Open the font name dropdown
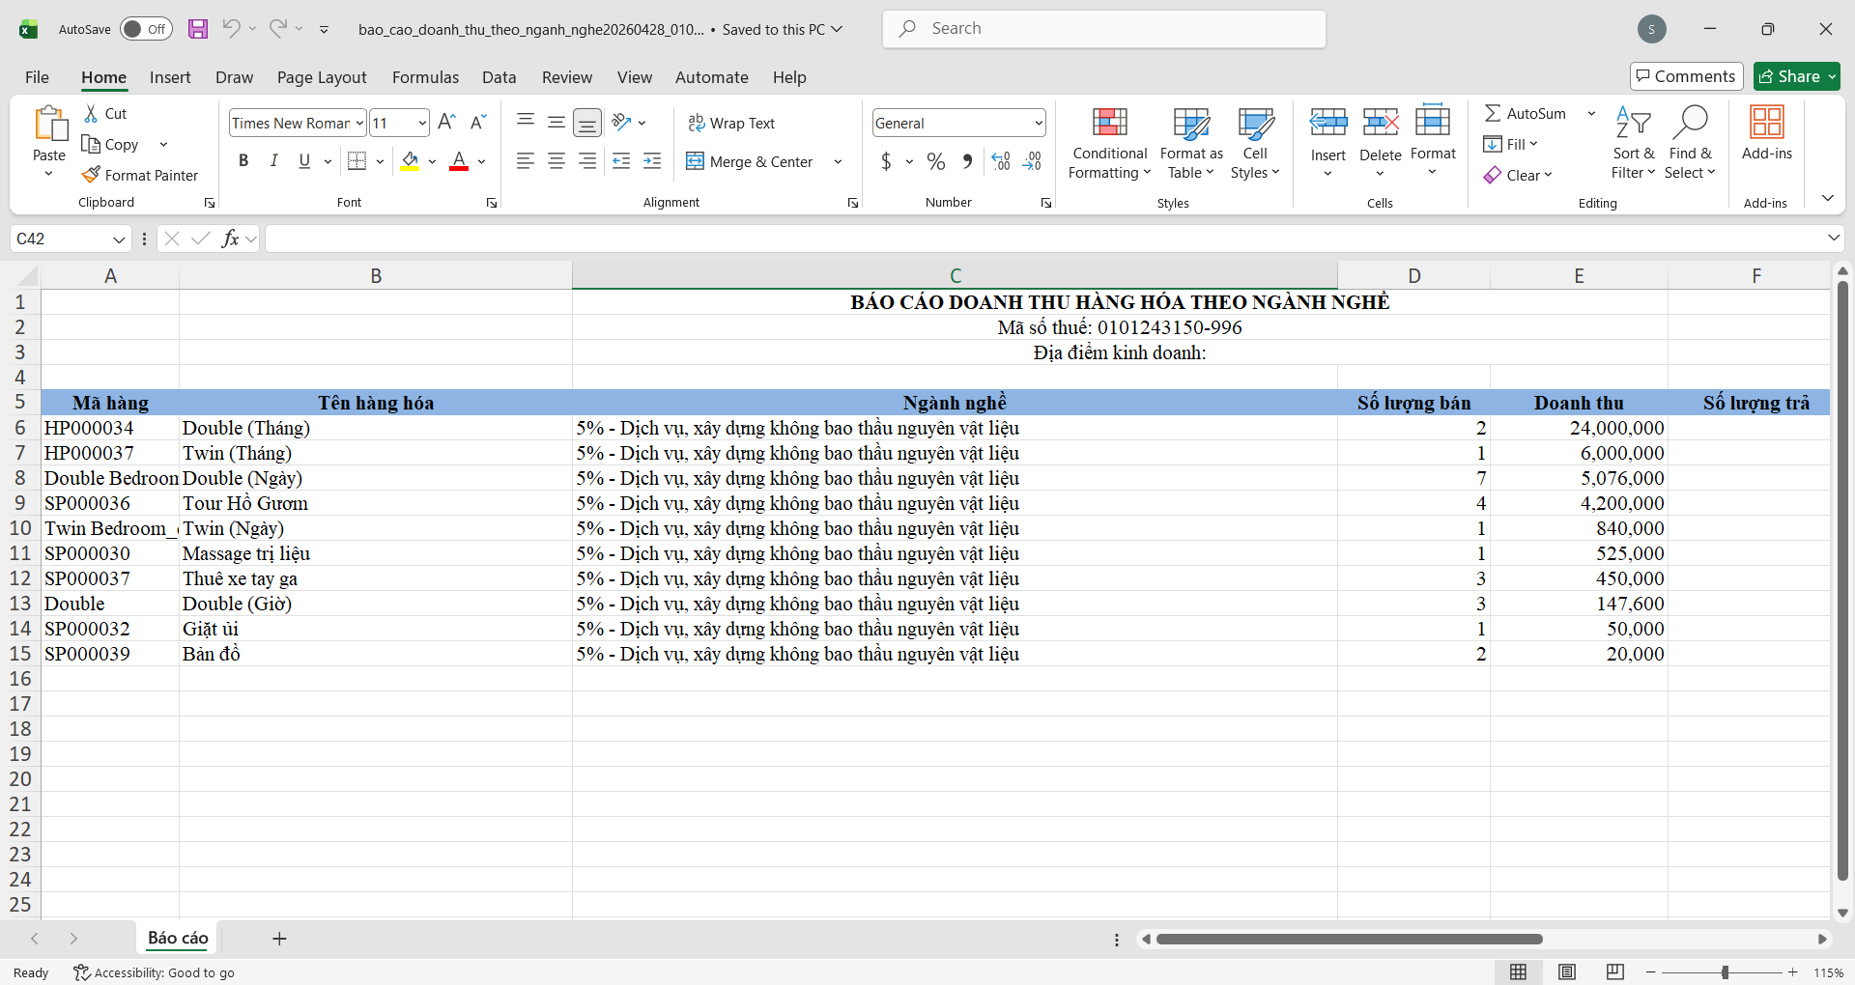The height and width of the screenshot is (985, 1855). 359,123
